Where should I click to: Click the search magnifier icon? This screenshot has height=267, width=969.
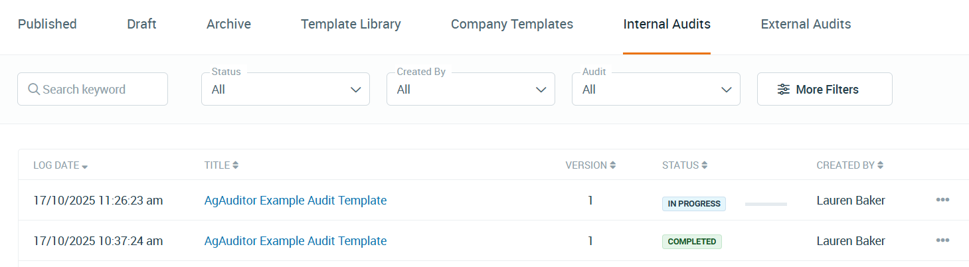point(33,90)
